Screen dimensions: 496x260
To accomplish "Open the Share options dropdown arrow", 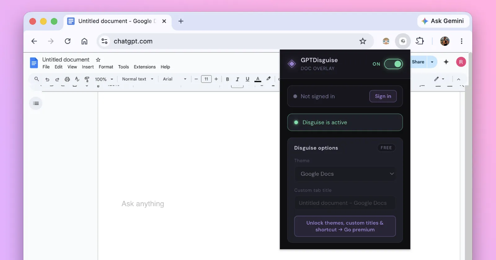I will (432, 62).
